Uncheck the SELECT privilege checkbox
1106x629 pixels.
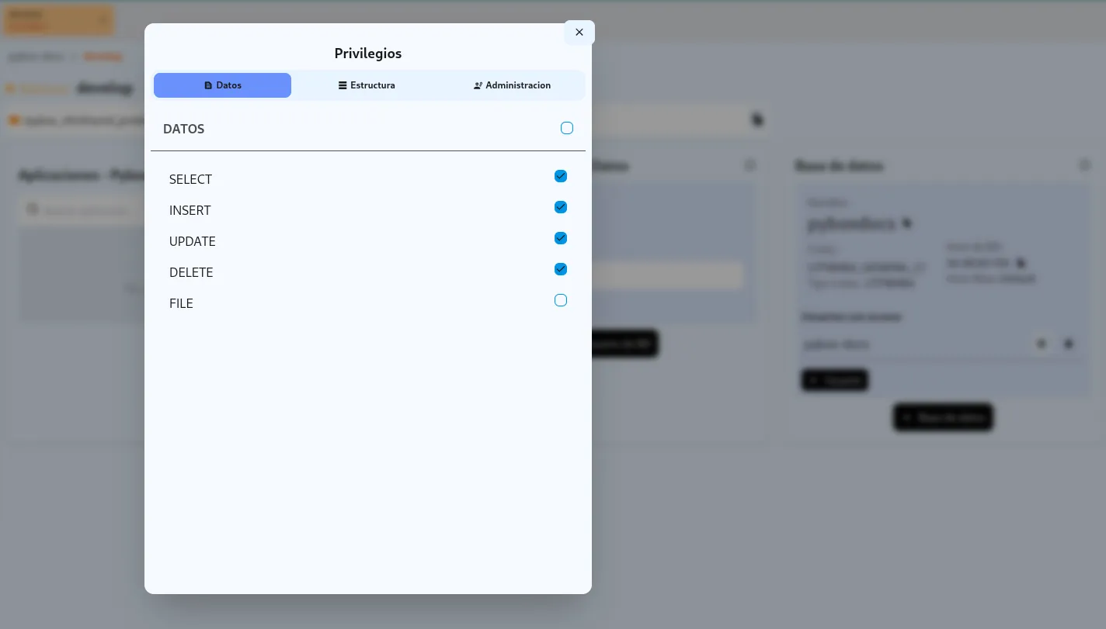pyautogui.click(x=561, y=176)
